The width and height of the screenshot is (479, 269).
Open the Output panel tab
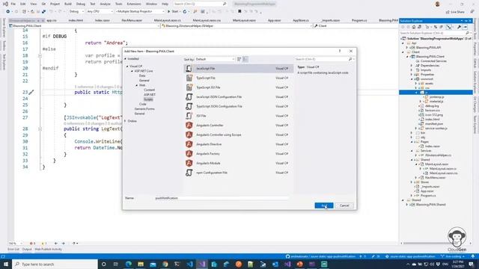(27, 249)
